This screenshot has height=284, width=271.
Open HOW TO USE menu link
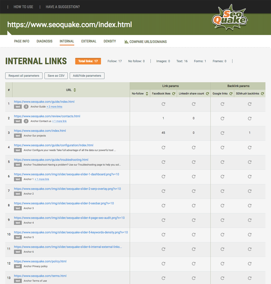tap(23, 7)
